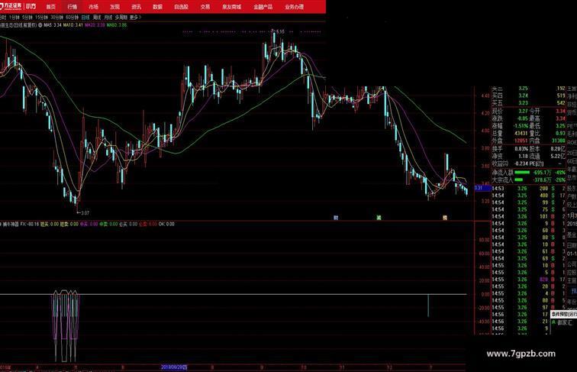The image size is (577, 372).
Task: Click the green event marker below the chart
Action: click(379, 218)
